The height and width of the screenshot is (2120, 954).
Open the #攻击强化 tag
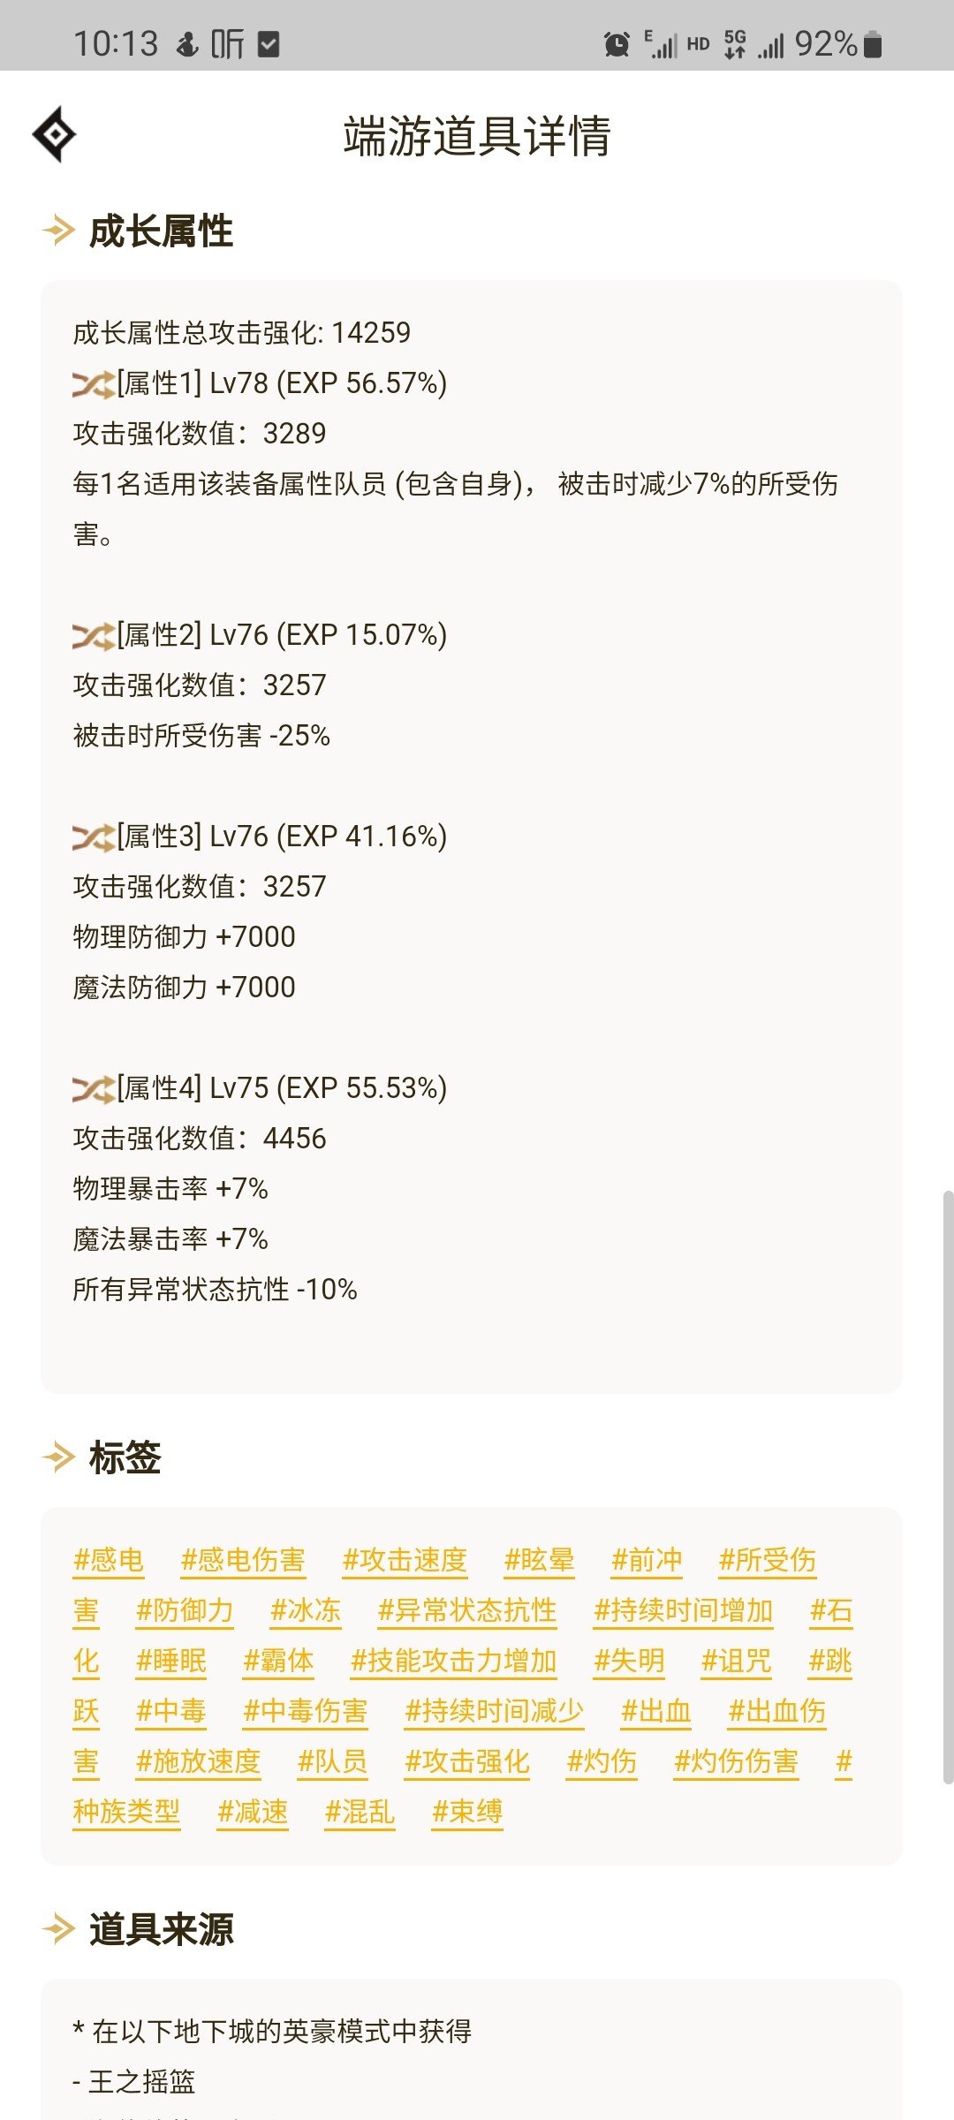pos(467,1762)
